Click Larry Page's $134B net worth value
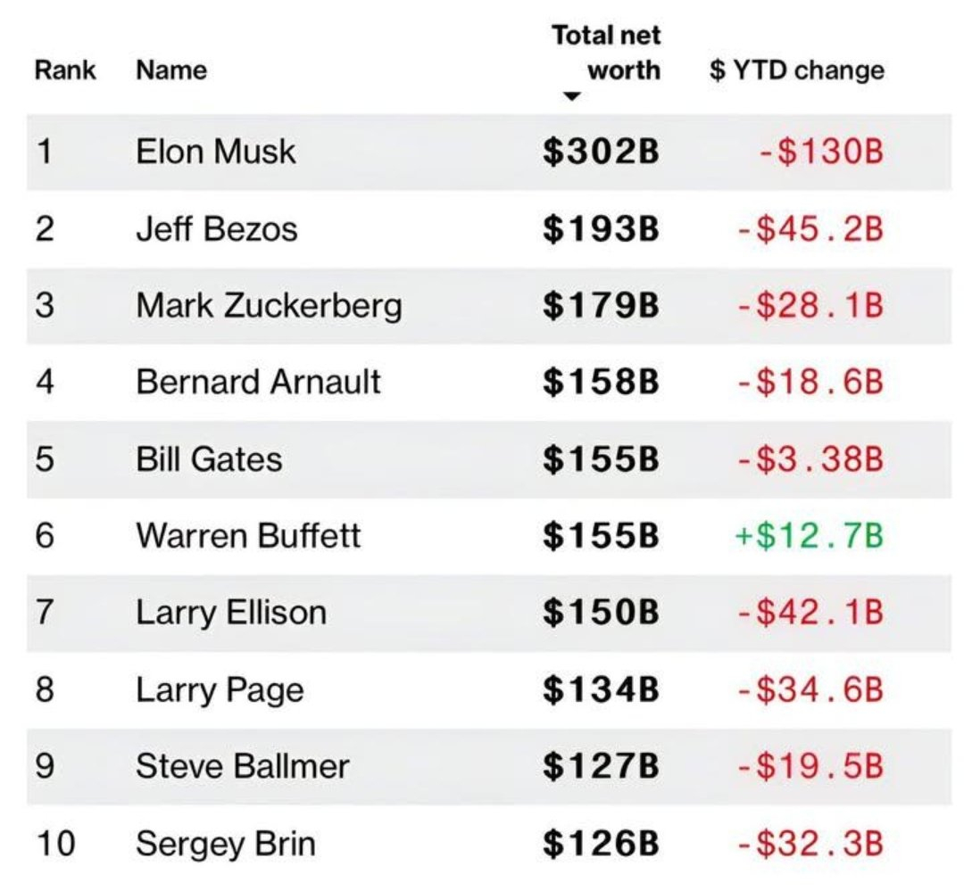964x891 pixels. [601, 689]
